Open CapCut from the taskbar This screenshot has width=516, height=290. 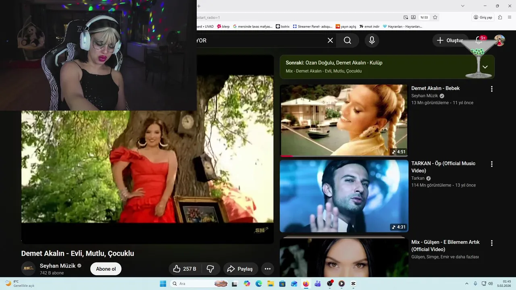[x=353, y=284]
